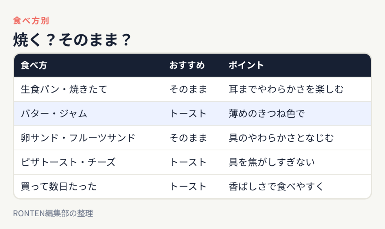This screenshot has width=385, height=229.
Task: Click トースト in the 買って数日たった row
Action: pos(188,186)
